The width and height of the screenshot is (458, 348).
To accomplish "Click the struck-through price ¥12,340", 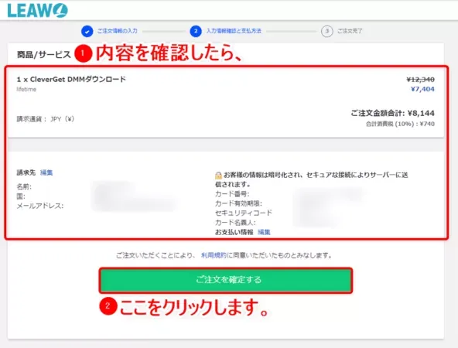I will 420,80.
